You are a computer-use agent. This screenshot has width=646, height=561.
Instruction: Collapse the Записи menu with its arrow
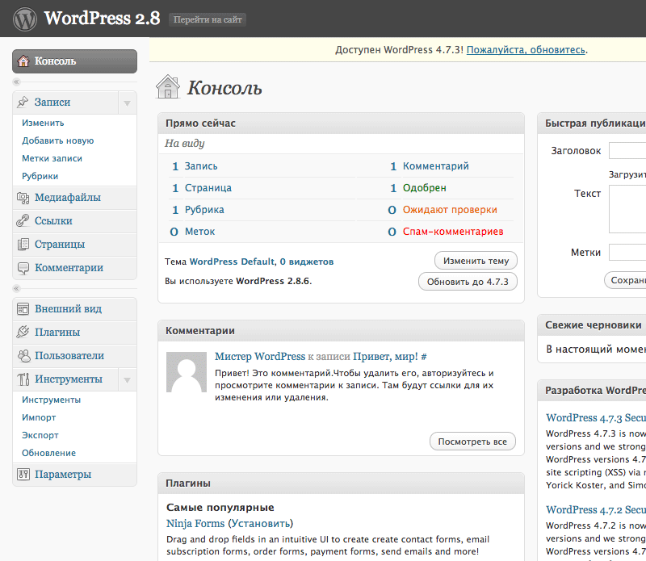coord(128,103)
